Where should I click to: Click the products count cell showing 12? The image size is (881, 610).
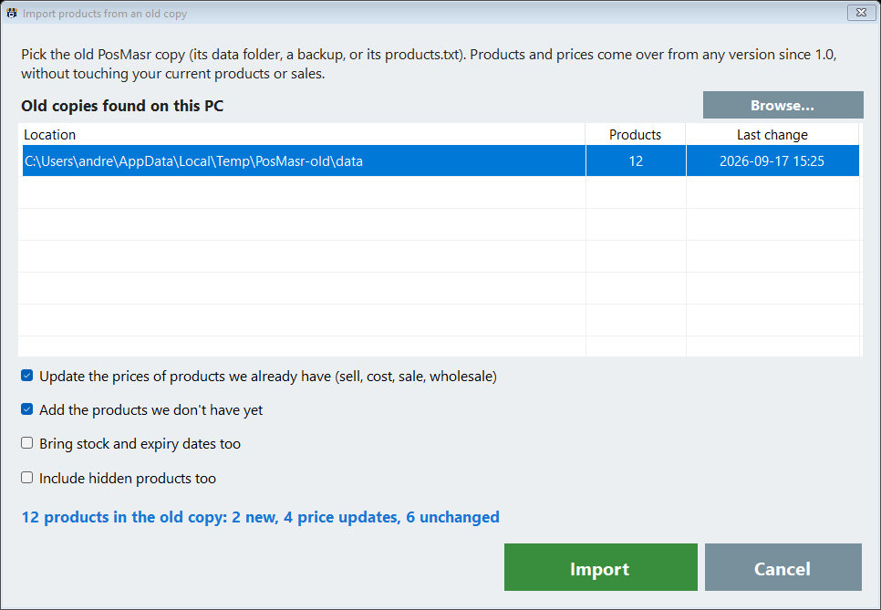[x=636, y=161]
